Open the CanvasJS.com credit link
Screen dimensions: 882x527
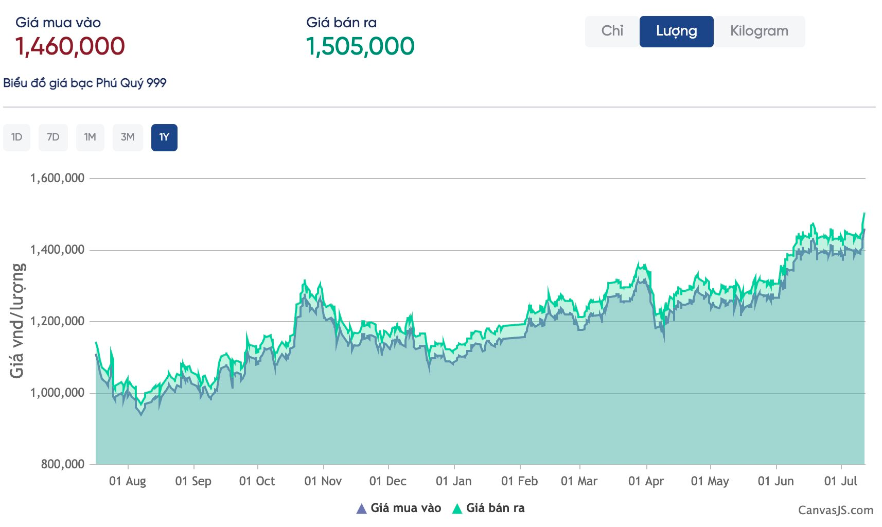click(x=835, y=510)
